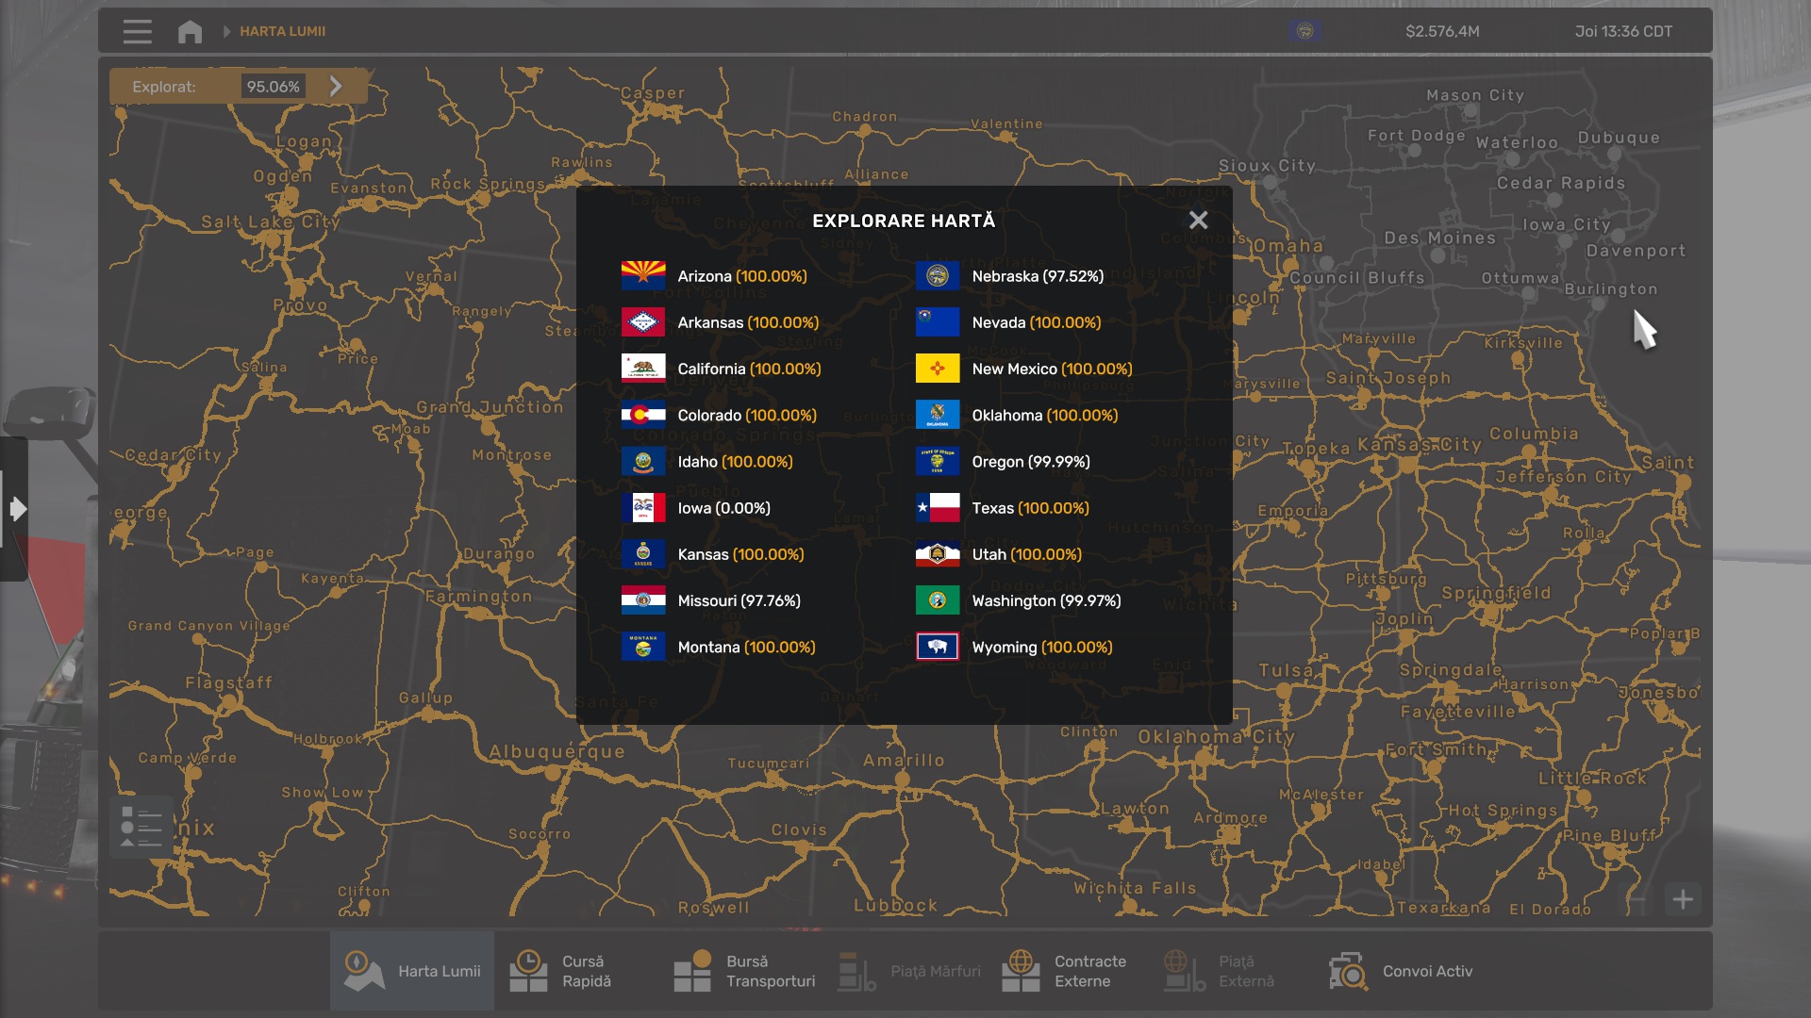
Task: Close the Explorare Hartă dialog
Action: coord(1198,220)
